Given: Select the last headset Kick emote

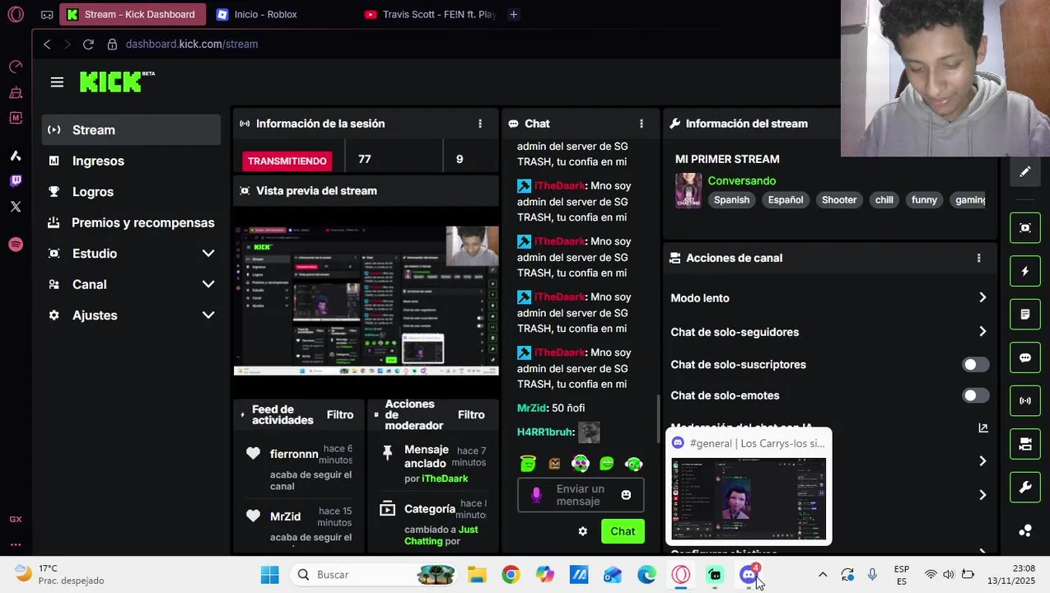Looking at the screenshot, I should (x=633, y=464).
